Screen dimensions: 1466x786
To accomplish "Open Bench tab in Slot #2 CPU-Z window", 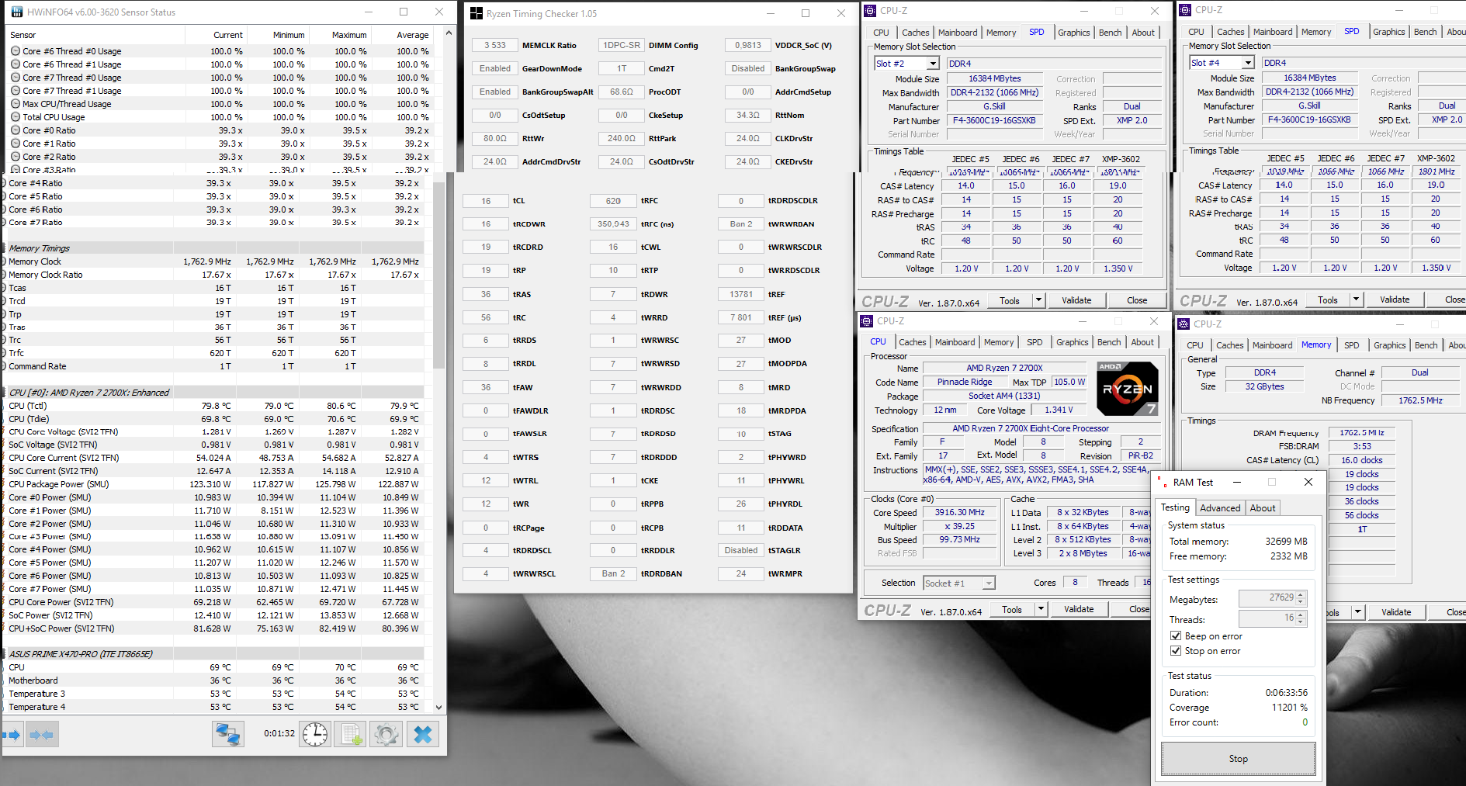I will [1111, 33].
